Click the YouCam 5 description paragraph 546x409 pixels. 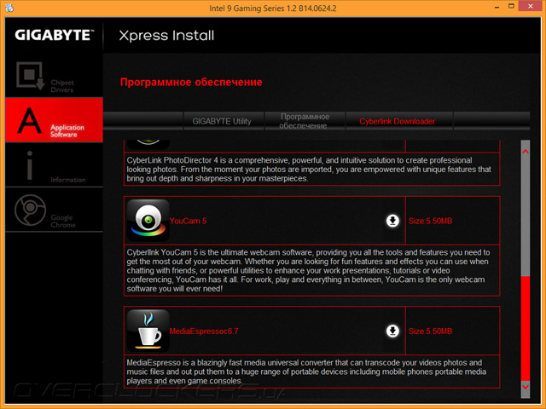308,271
